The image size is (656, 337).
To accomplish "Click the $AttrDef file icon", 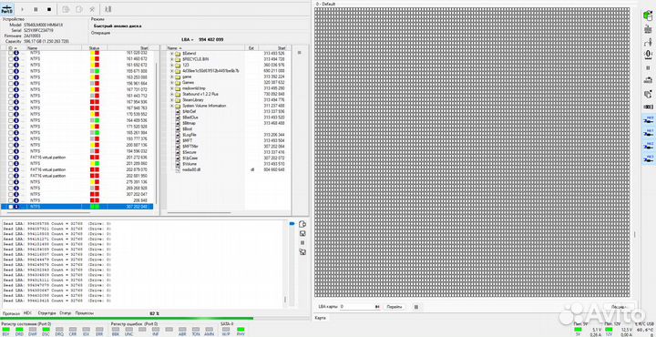I will 178,112.
